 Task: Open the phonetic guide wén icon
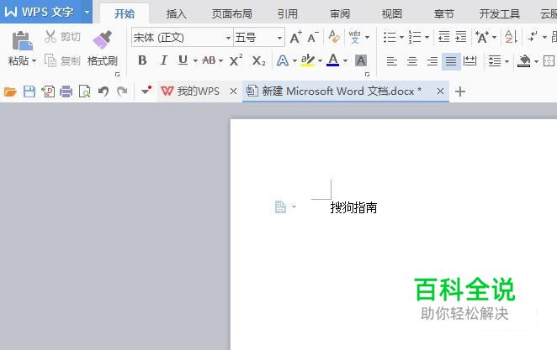(x=354, y=37)
